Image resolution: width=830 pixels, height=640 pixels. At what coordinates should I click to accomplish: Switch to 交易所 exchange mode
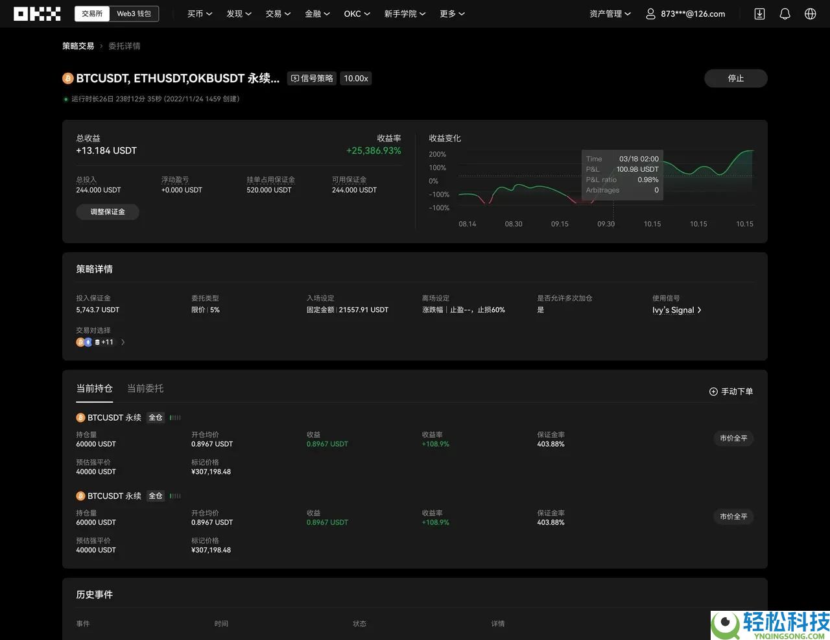pos(92,14)
